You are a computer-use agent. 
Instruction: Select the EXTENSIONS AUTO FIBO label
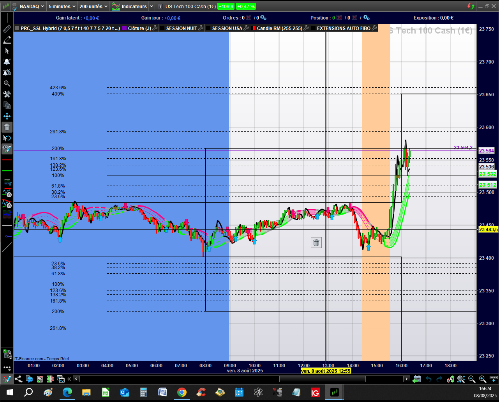point(344,28)
